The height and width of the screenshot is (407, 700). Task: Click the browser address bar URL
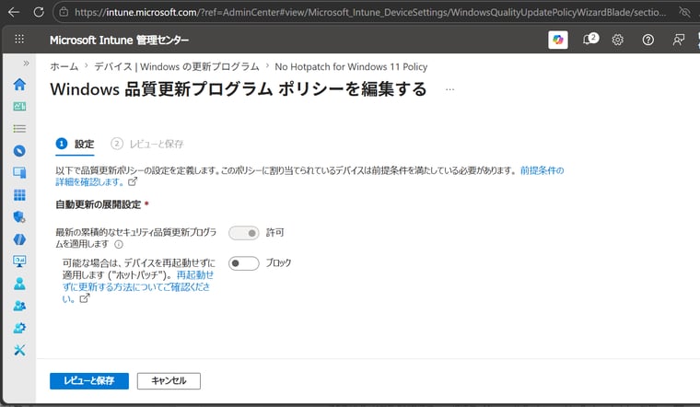click(370, 13)
